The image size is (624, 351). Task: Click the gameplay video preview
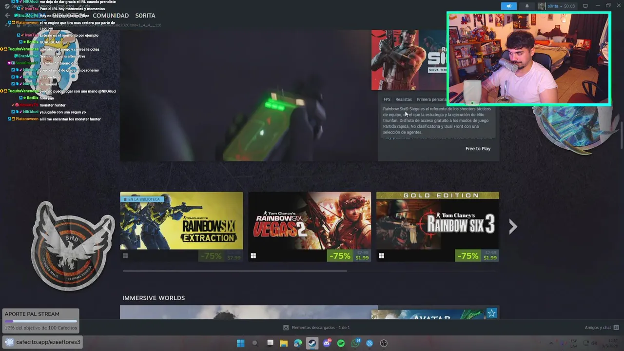pos(249,96)
